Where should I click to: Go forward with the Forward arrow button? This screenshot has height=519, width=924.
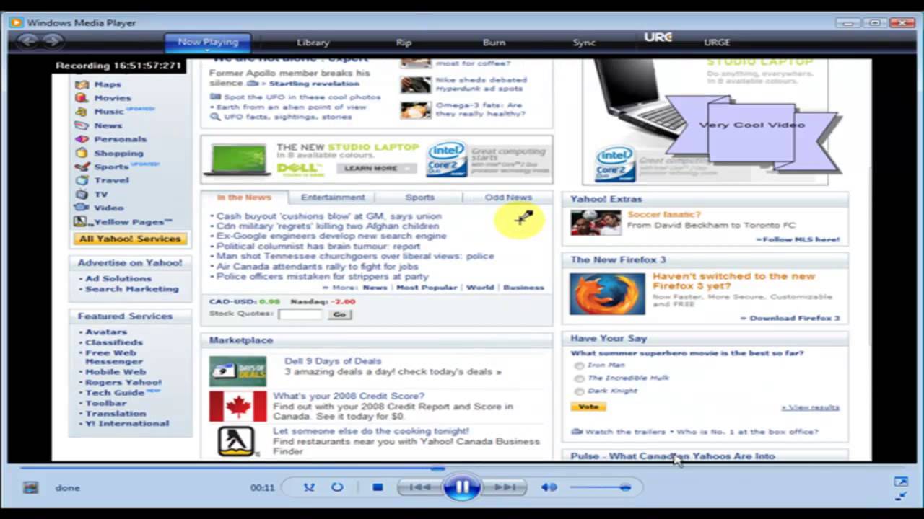[x=51, y=42]
